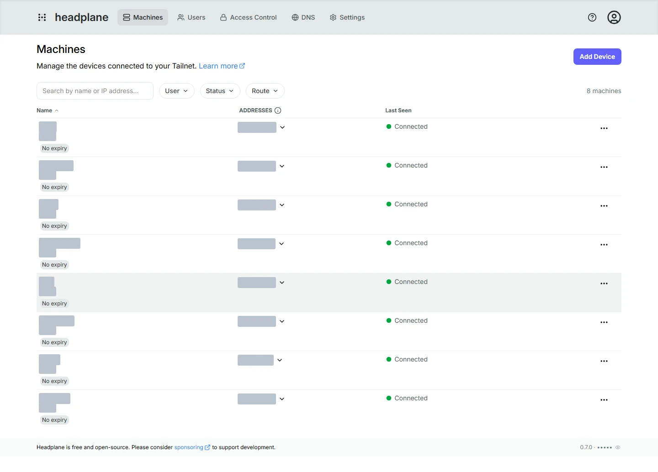Viewport: 658px width, 472px height.
Task: Toggle the eye icon in the footer
Action: point(618,447)
